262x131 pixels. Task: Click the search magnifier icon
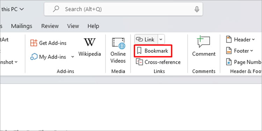pos(56,9)
